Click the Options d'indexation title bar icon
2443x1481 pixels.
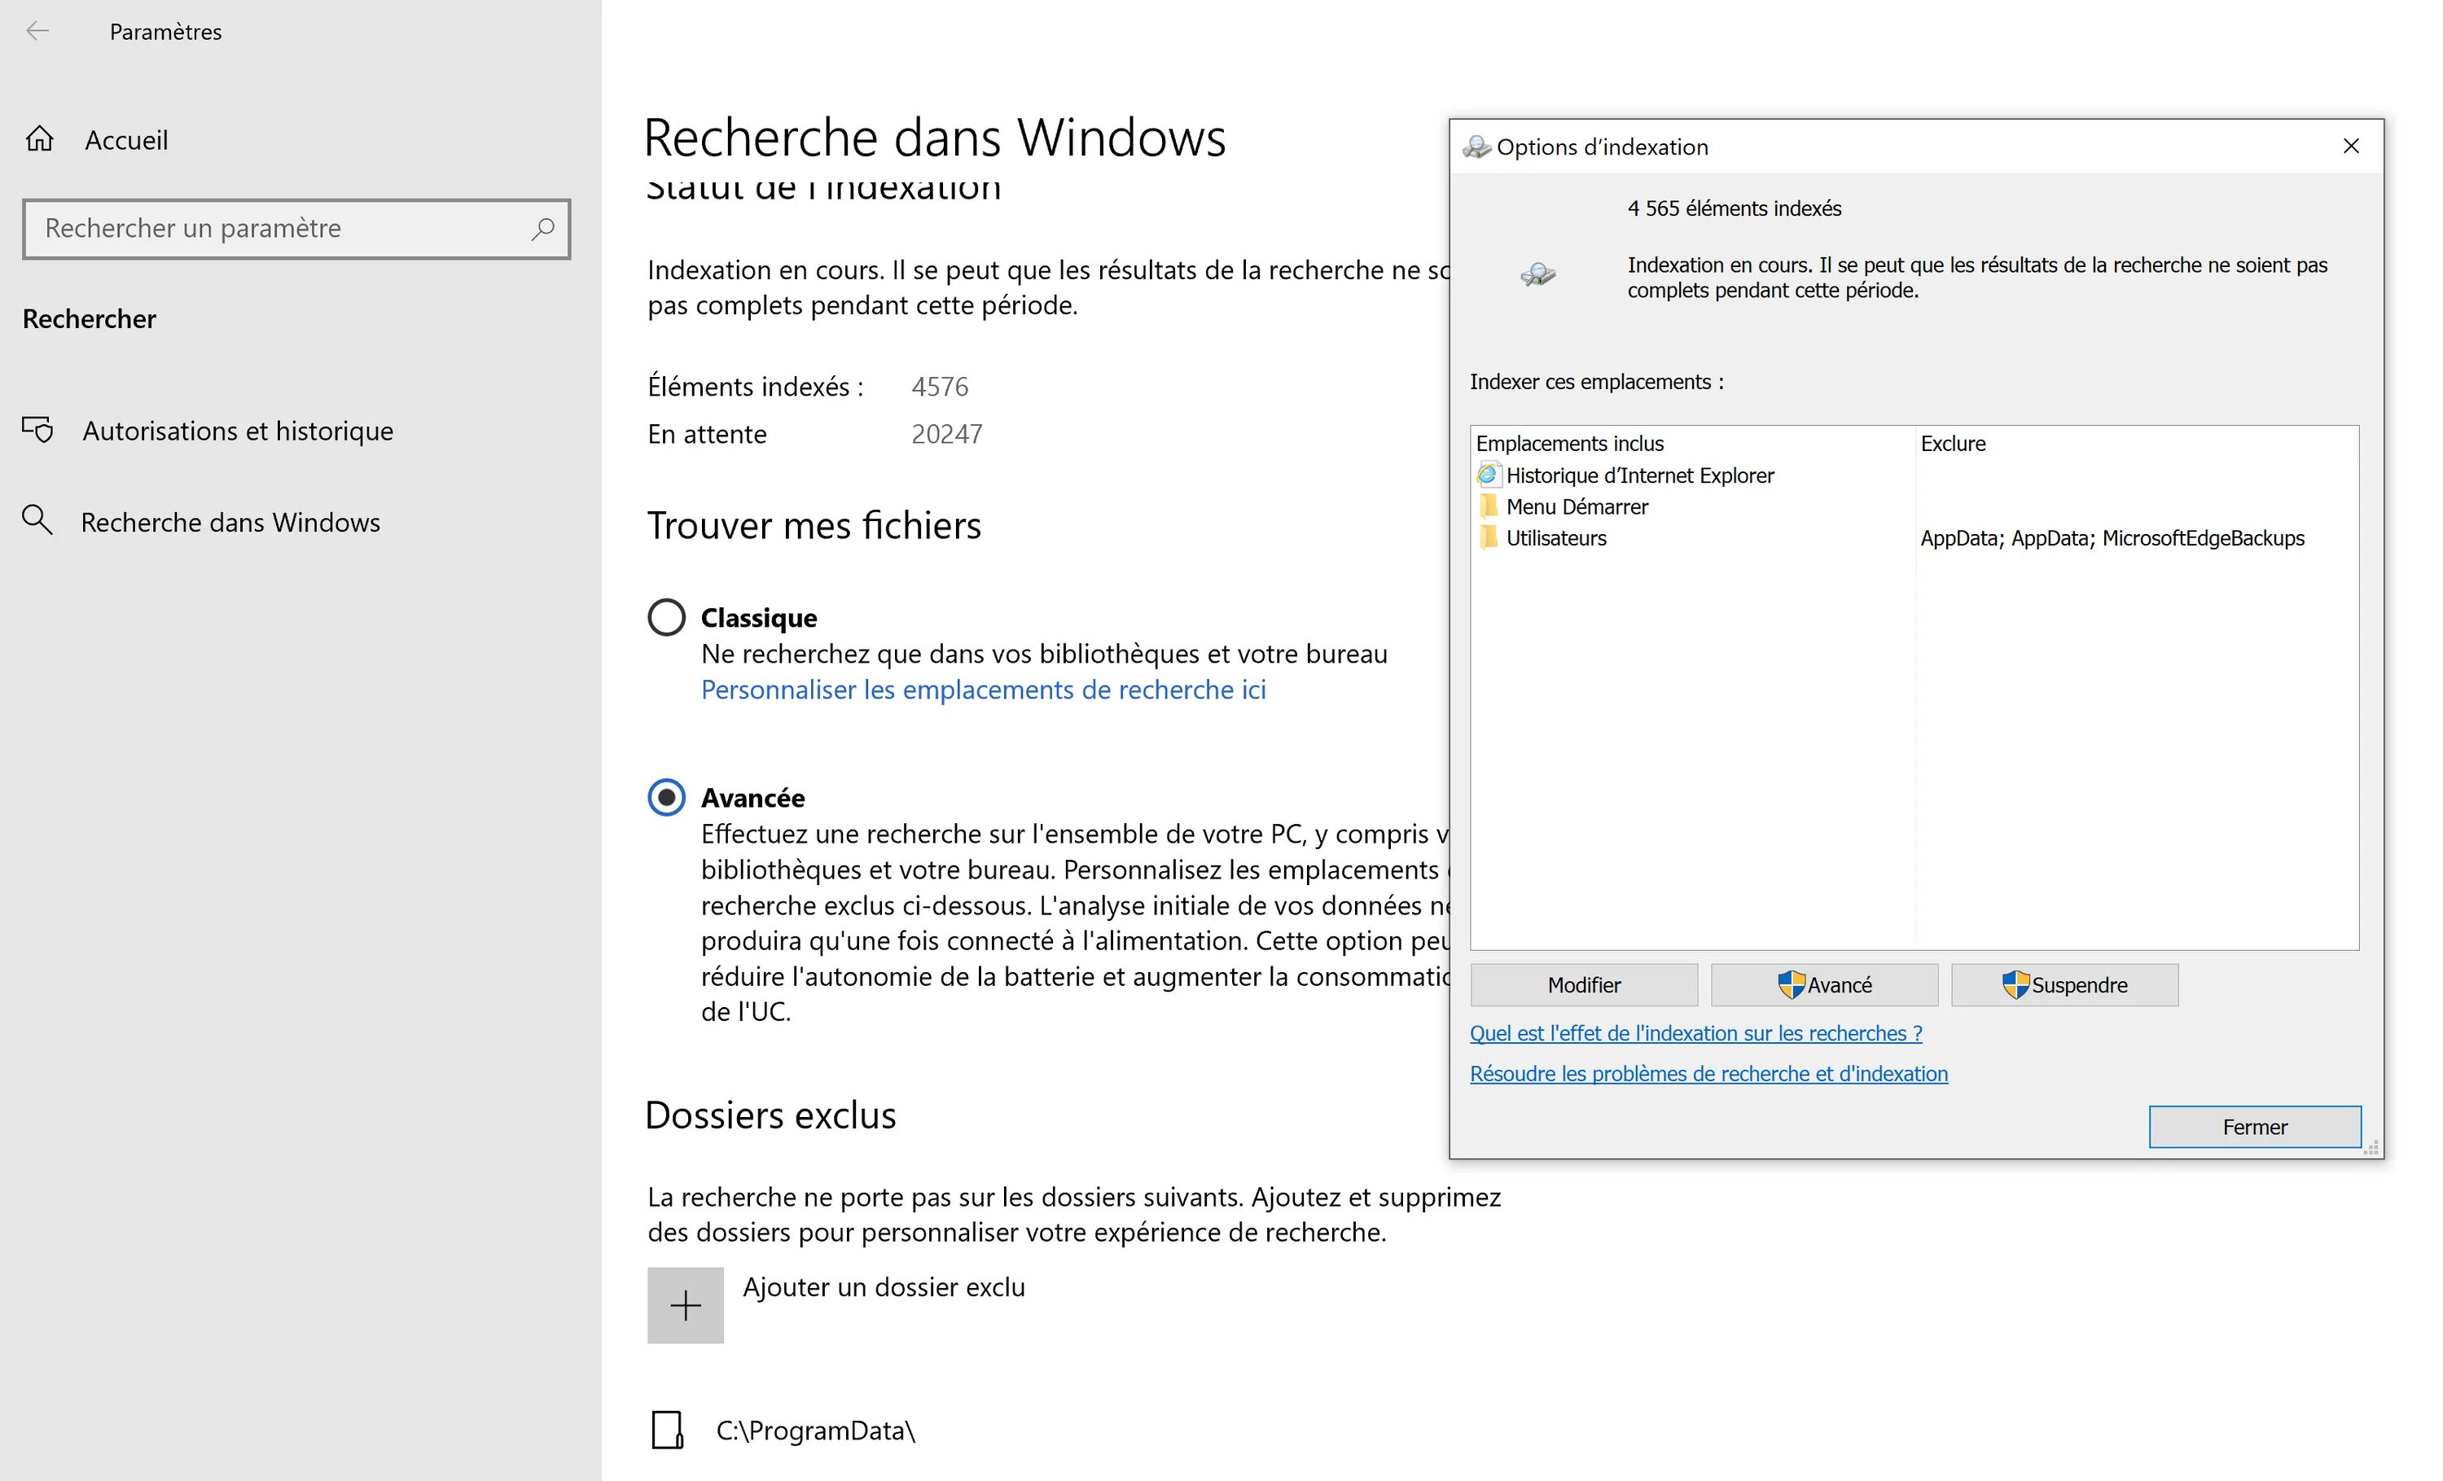(x=1476, y=147)
